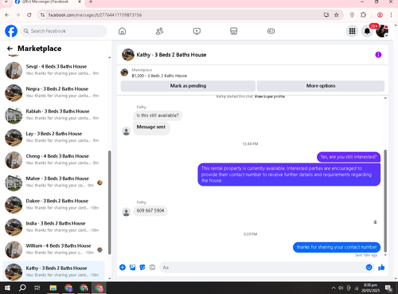Image resolution: width=398 pixels, height=294 pixels.
Task: Open Maher - 3 Beds 3 Baths House conversation
Action: coord(54,182)
